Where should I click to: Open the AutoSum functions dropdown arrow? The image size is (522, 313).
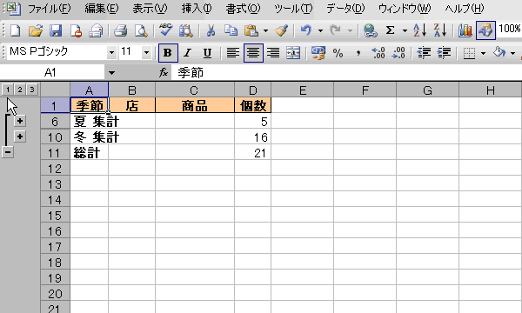pyautogui.click(x=405, y=31)
